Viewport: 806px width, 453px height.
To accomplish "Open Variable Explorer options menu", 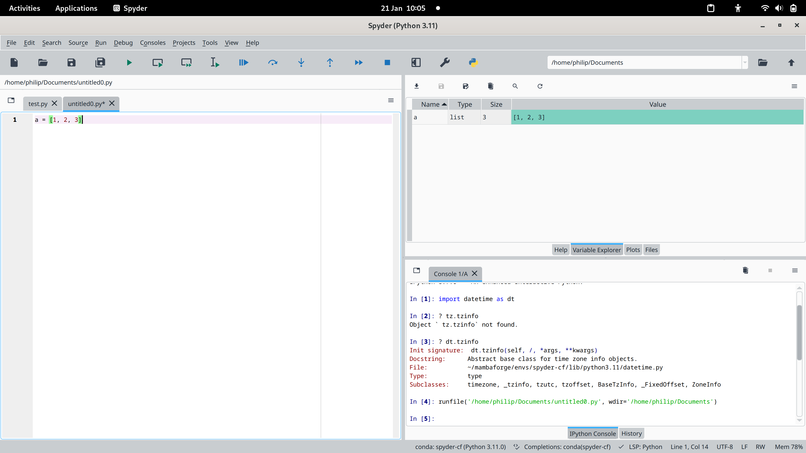I will [794, 86].
